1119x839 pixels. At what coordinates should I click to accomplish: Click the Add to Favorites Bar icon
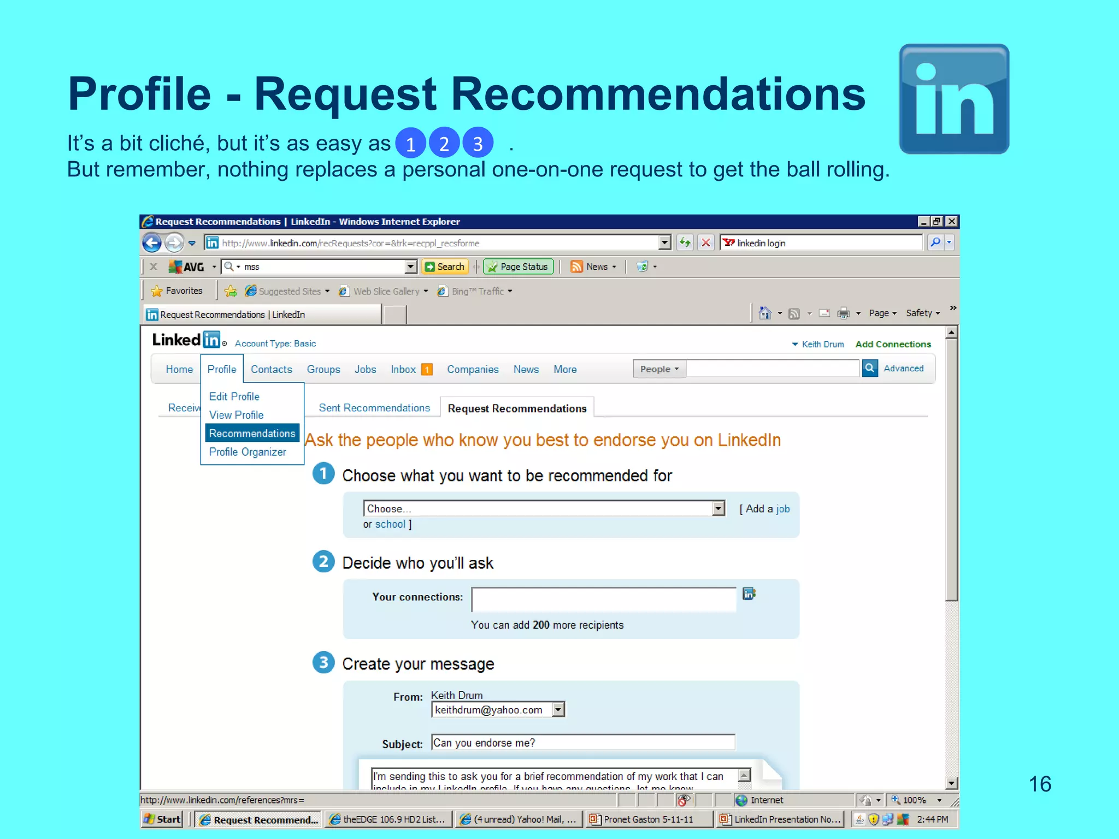point(231,291)
